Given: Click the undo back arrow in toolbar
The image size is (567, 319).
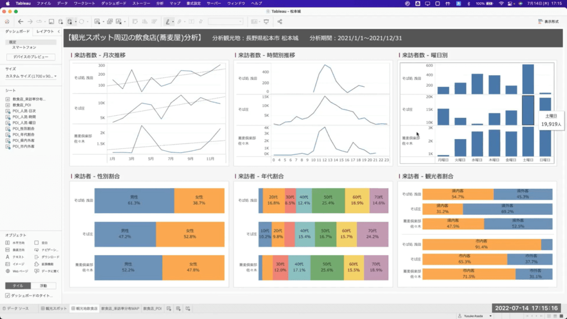Looking at the screenshot, I should click(20, 22).
